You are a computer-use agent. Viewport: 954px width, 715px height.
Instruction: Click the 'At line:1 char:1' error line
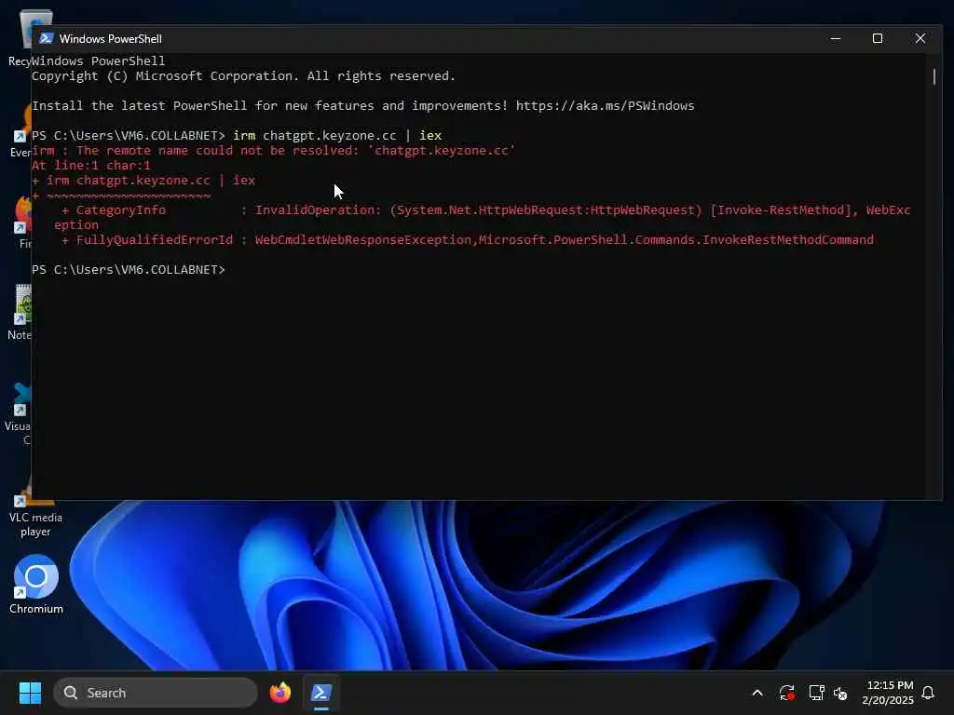90,166
